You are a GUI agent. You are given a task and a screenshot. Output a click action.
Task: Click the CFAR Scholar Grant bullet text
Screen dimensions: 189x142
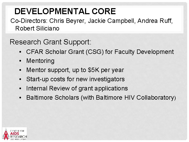coord(100,52)
